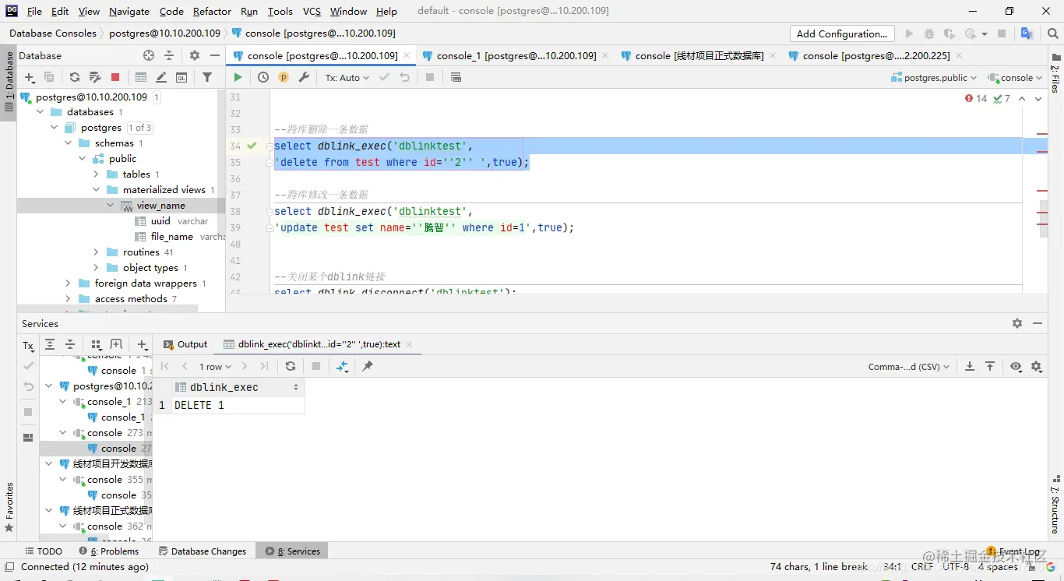The width and height of the screenshot is (1064, 581).
Task: Open the Database Changes tool window
Action: [202, 551]
